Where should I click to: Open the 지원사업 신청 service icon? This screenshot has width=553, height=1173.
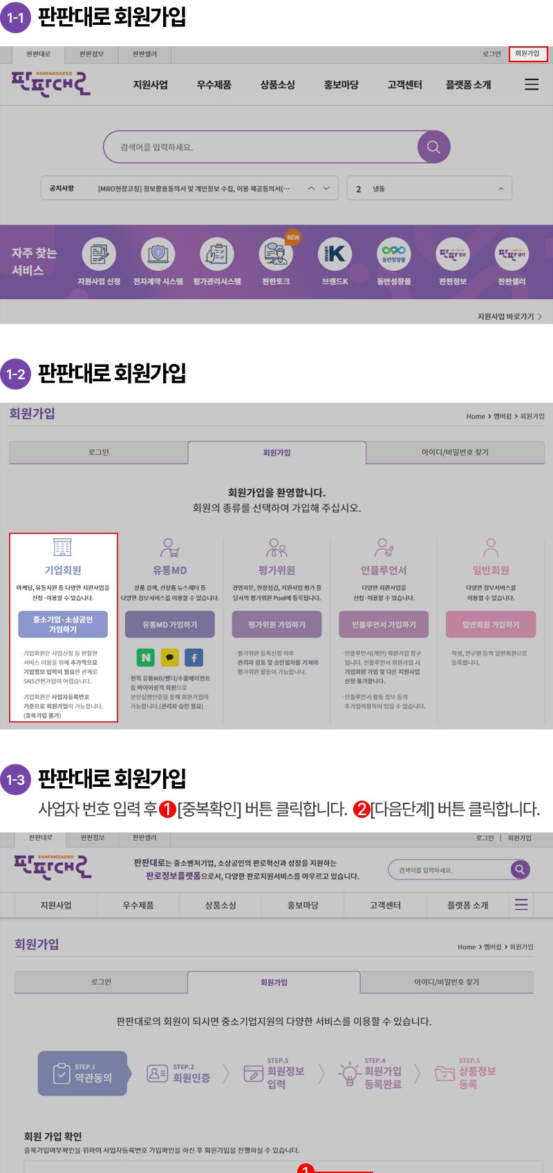99,254
